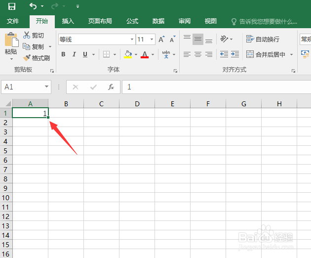Apply the red font color A

click(x=145, y=54)
